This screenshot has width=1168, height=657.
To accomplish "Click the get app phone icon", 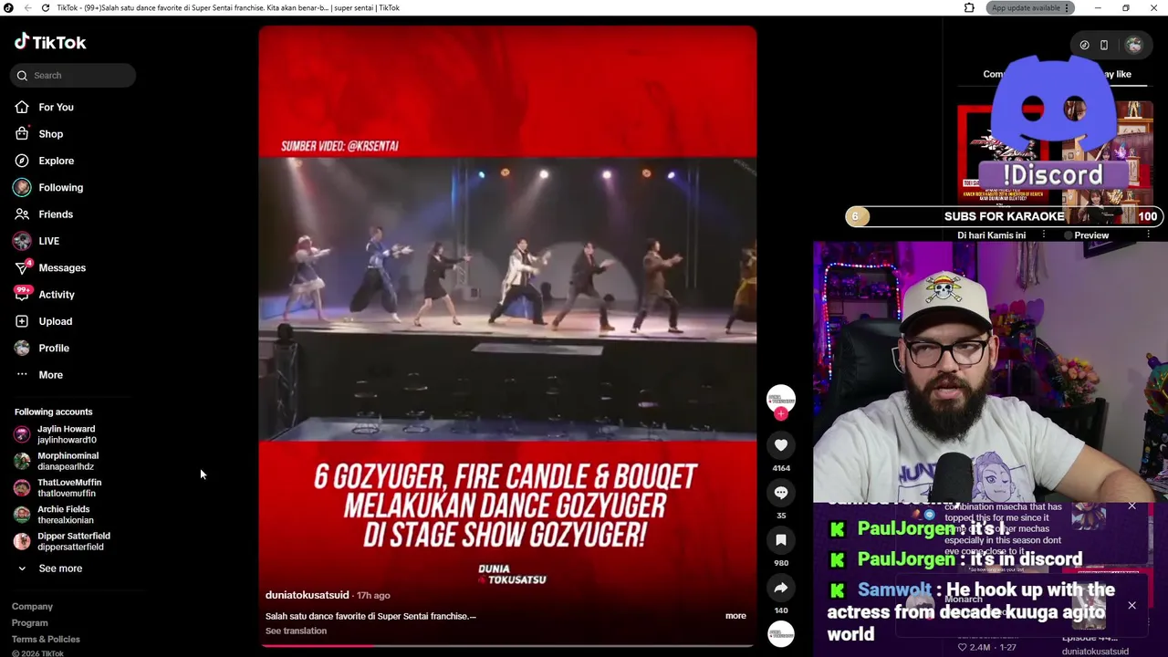I will (1104, 45).
